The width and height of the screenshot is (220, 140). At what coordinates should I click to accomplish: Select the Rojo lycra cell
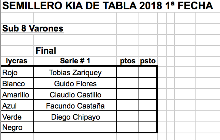17,72
